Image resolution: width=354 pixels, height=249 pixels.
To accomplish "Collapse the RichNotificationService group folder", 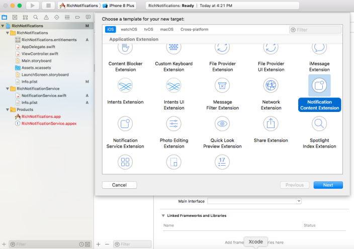I will pos(8,89).
